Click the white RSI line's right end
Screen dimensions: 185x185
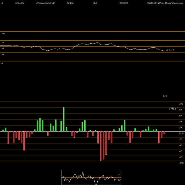164,51
